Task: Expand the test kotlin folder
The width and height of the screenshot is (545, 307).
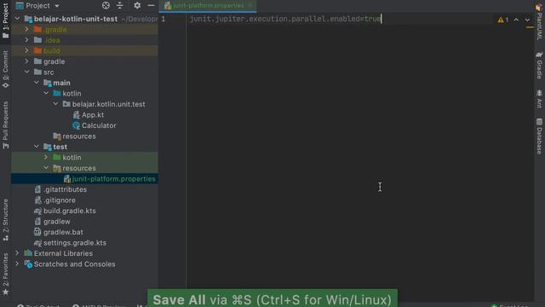Action: pos(46,157)
